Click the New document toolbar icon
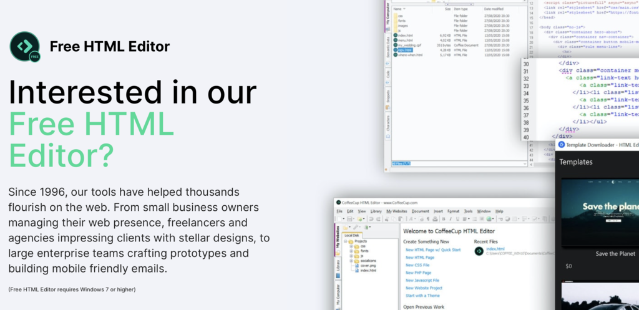639x310 pixels. 339,219
